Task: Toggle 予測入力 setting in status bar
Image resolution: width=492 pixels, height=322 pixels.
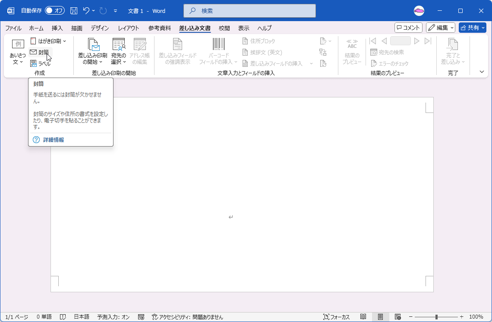Action: [x=113, y=316]
